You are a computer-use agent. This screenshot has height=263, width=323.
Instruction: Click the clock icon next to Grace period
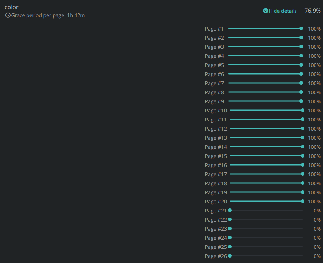(x=8, y=15)
